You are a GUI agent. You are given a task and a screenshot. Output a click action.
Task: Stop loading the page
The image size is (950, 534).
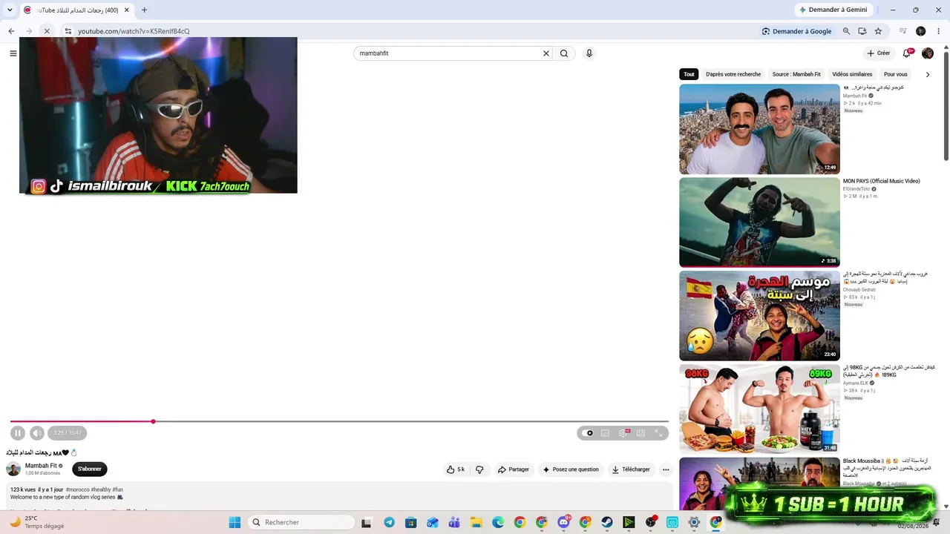47,31
